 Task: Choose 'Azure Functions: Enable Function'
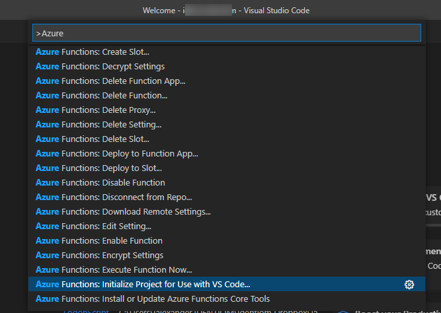tap(226, 240)
